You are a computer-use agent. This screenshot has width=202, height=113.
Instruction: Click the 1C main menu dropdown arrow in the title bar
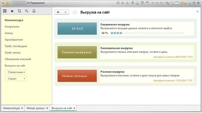8,3
